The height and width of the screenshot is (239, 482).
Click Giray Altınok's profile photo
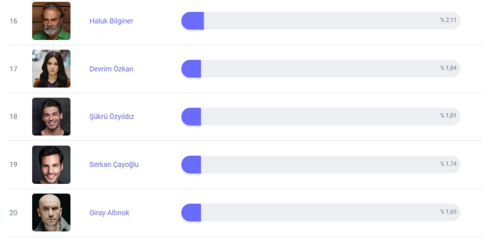click(x=51, y=213)
